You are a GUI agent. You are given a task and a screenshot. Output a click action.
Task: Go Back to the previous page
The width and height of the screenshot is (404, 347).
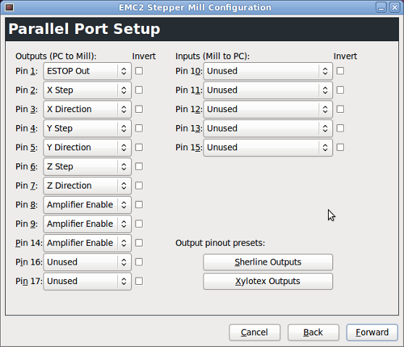[x=313, y=333]
